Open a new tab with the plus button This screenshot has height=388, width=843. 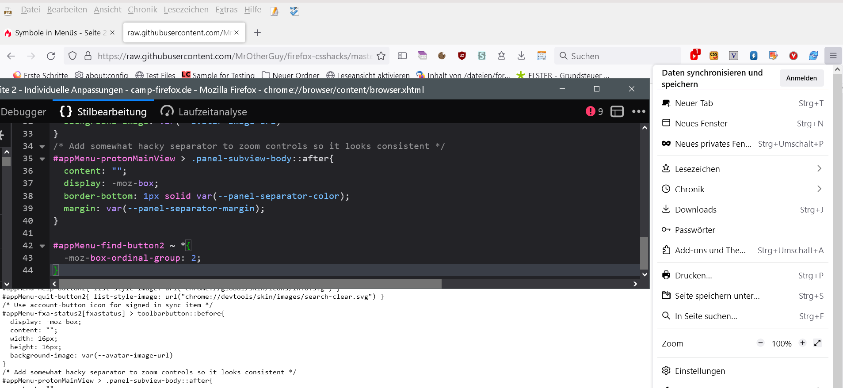(257, 33)
